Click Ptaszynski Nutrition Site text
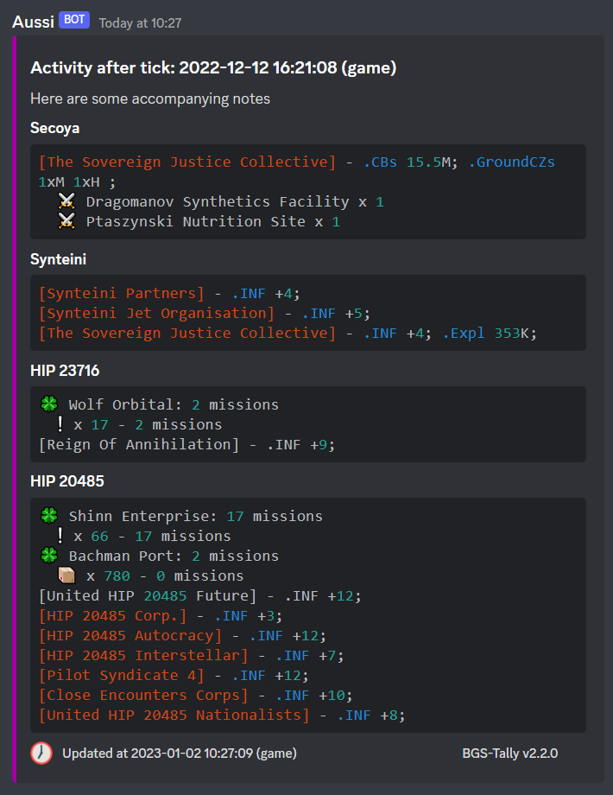 [195, 221]
